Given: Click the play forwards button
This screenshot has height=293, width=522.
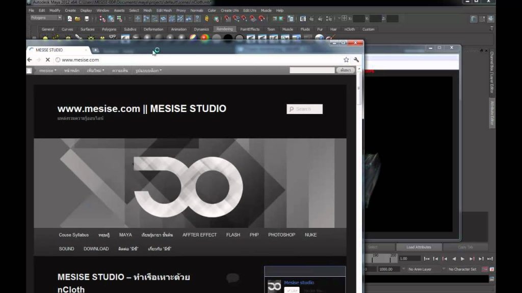Looking at the screenshot, I should pos(463,259).
